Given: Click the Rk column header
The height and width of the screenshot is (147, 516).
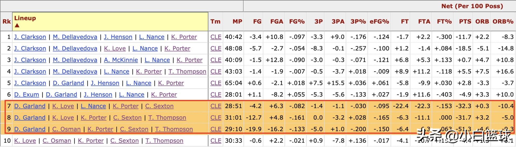Looking at the screenshot, I should tap(6, 22).
